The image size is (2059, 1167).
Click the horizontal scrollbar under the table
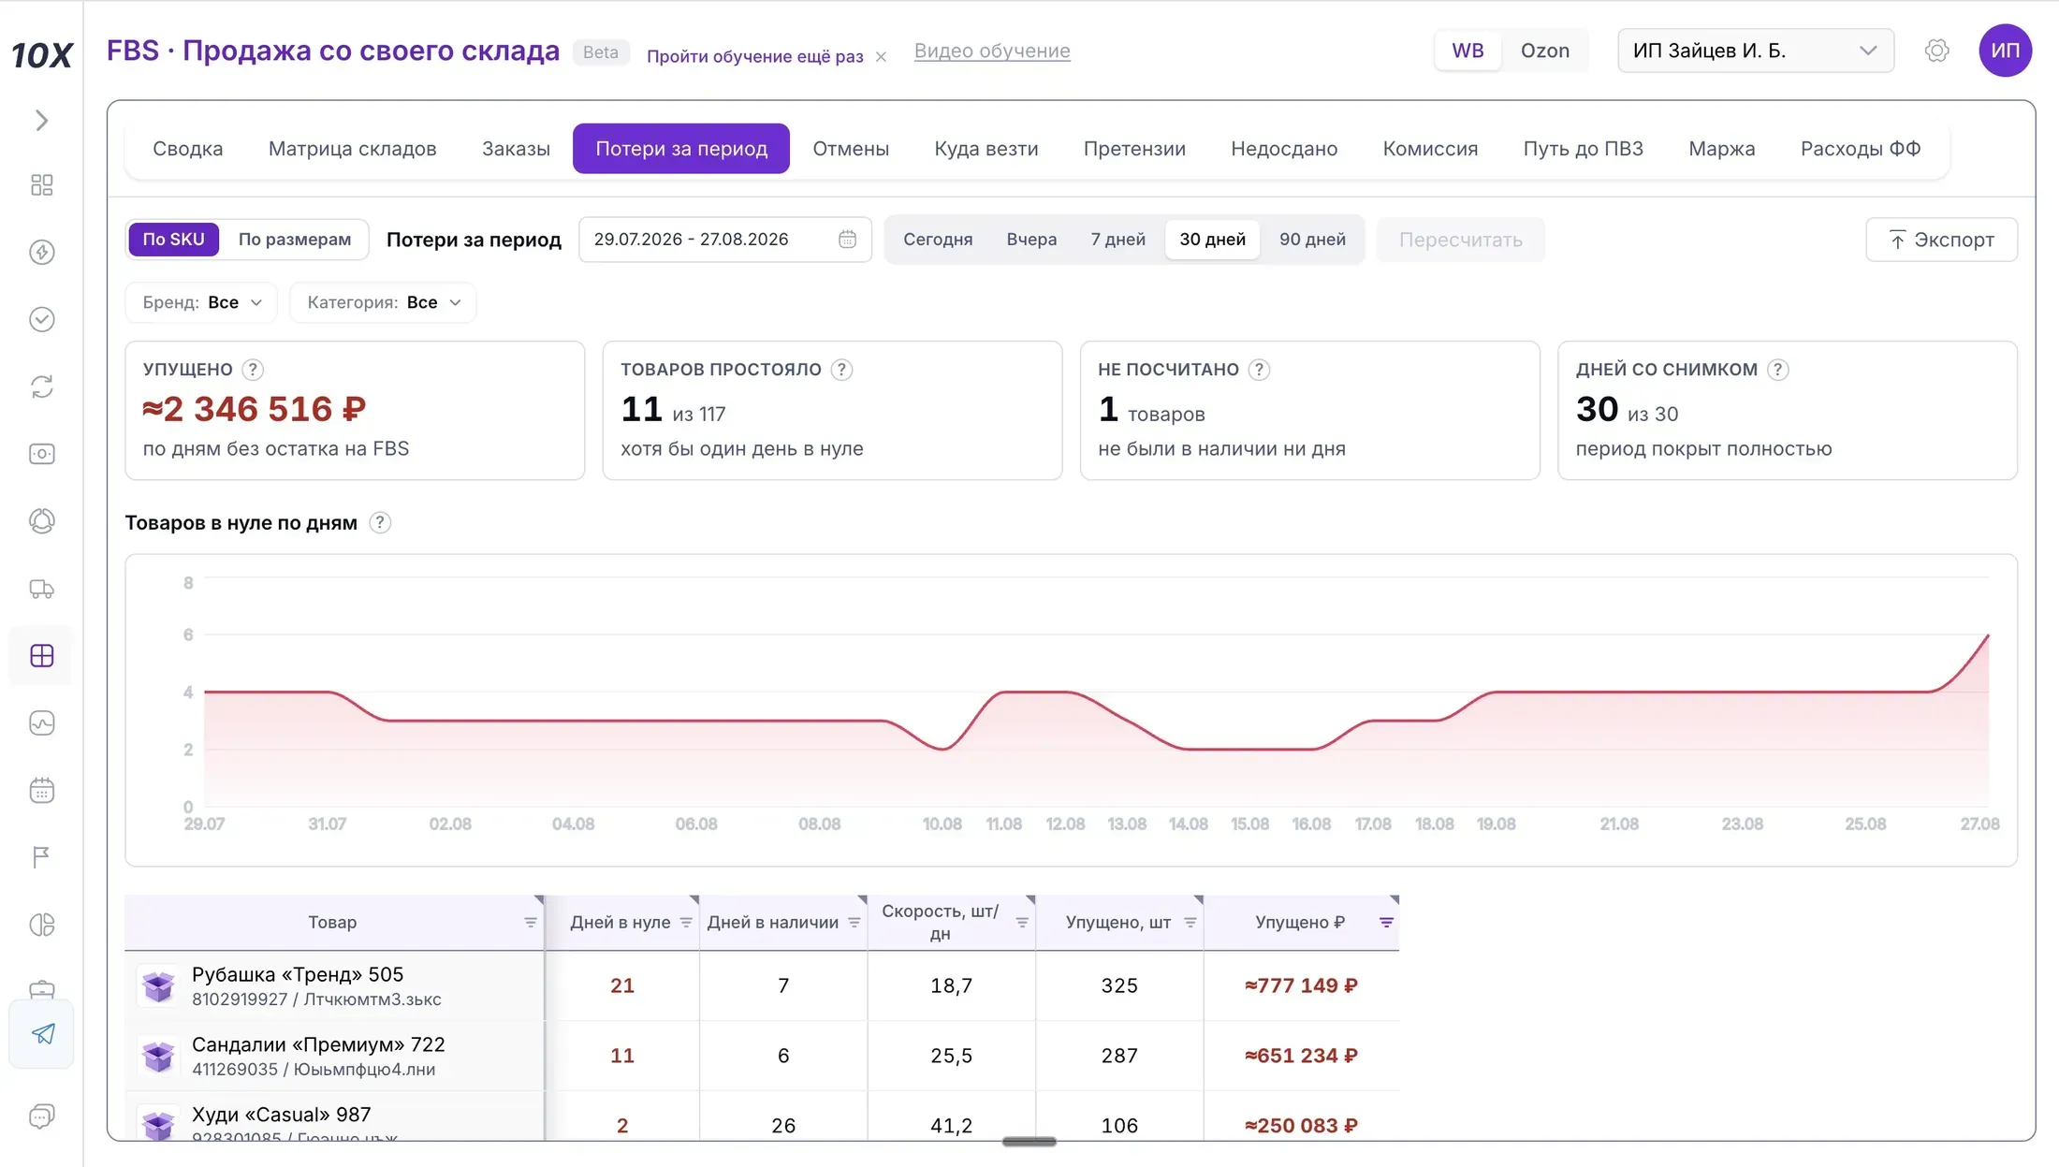(x=1029, y=1142)
